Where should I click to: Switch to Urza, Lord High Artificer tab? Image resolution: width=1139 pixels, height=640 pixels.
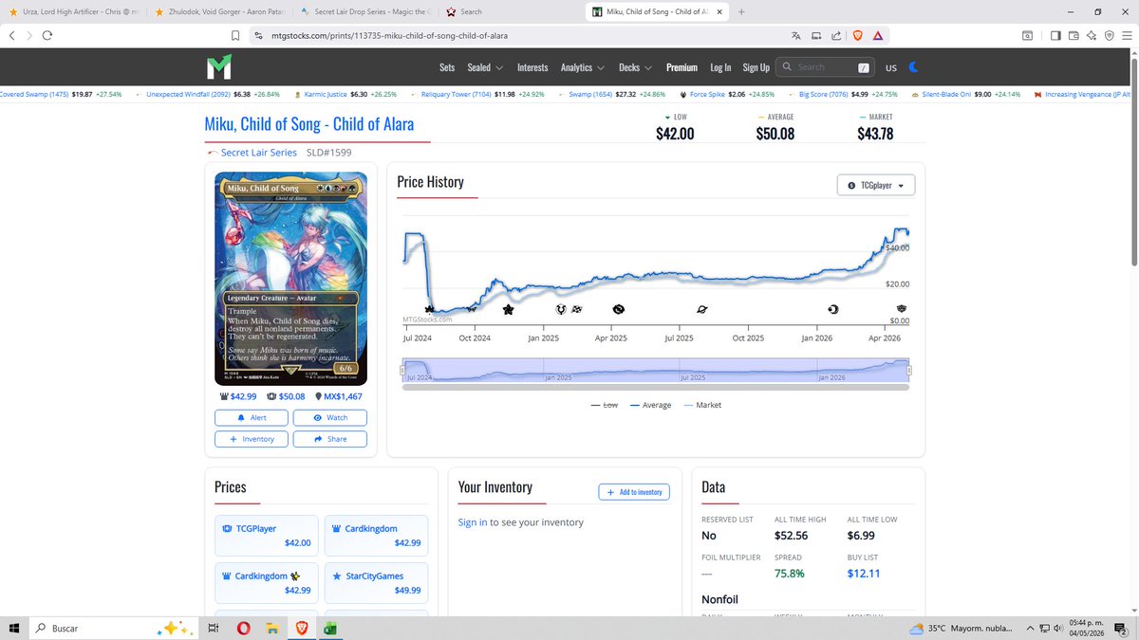coord(74,11)
